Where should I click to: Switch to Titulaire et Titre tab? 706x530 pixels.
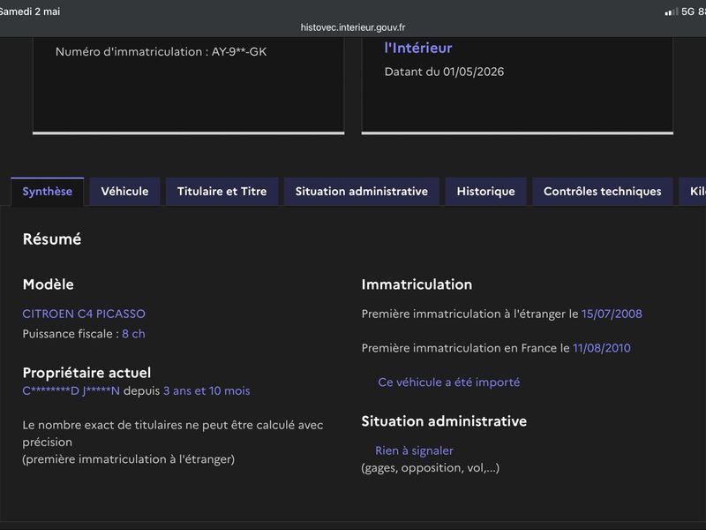coord(222,192)
